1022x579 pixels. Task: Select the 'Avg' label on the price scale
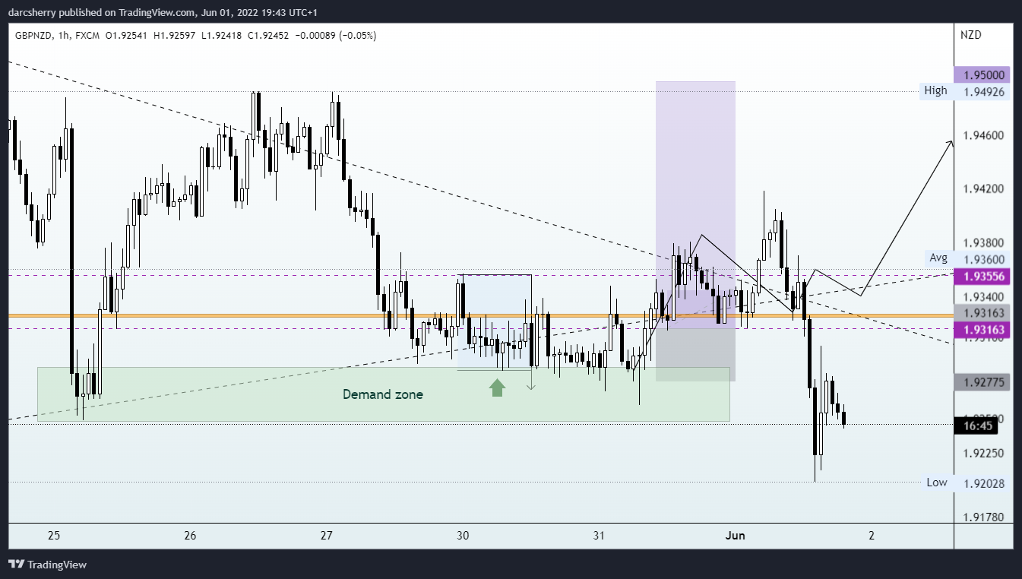point(938,258)
